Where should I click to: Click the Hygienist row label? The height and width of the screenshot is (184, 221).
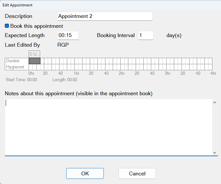coord(15,67)
